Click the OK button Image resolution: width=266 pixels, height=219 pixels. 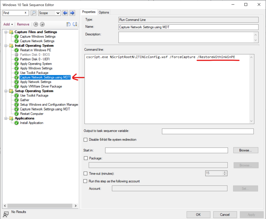[198, 215]
